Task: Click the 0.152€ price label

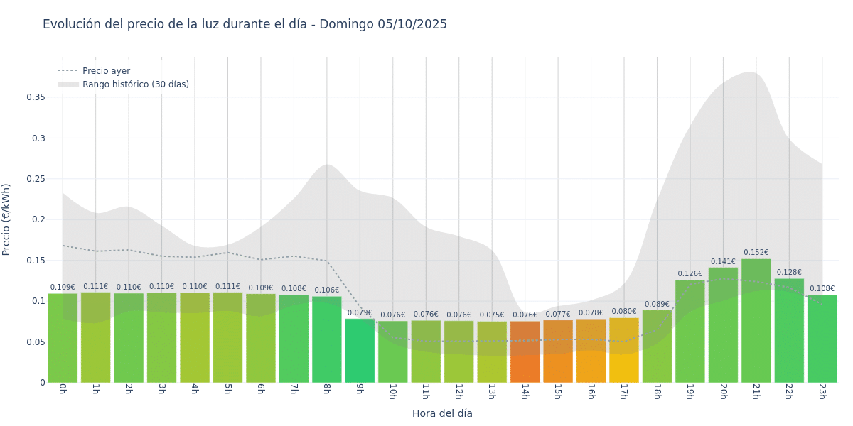Action: coord(756,253)
